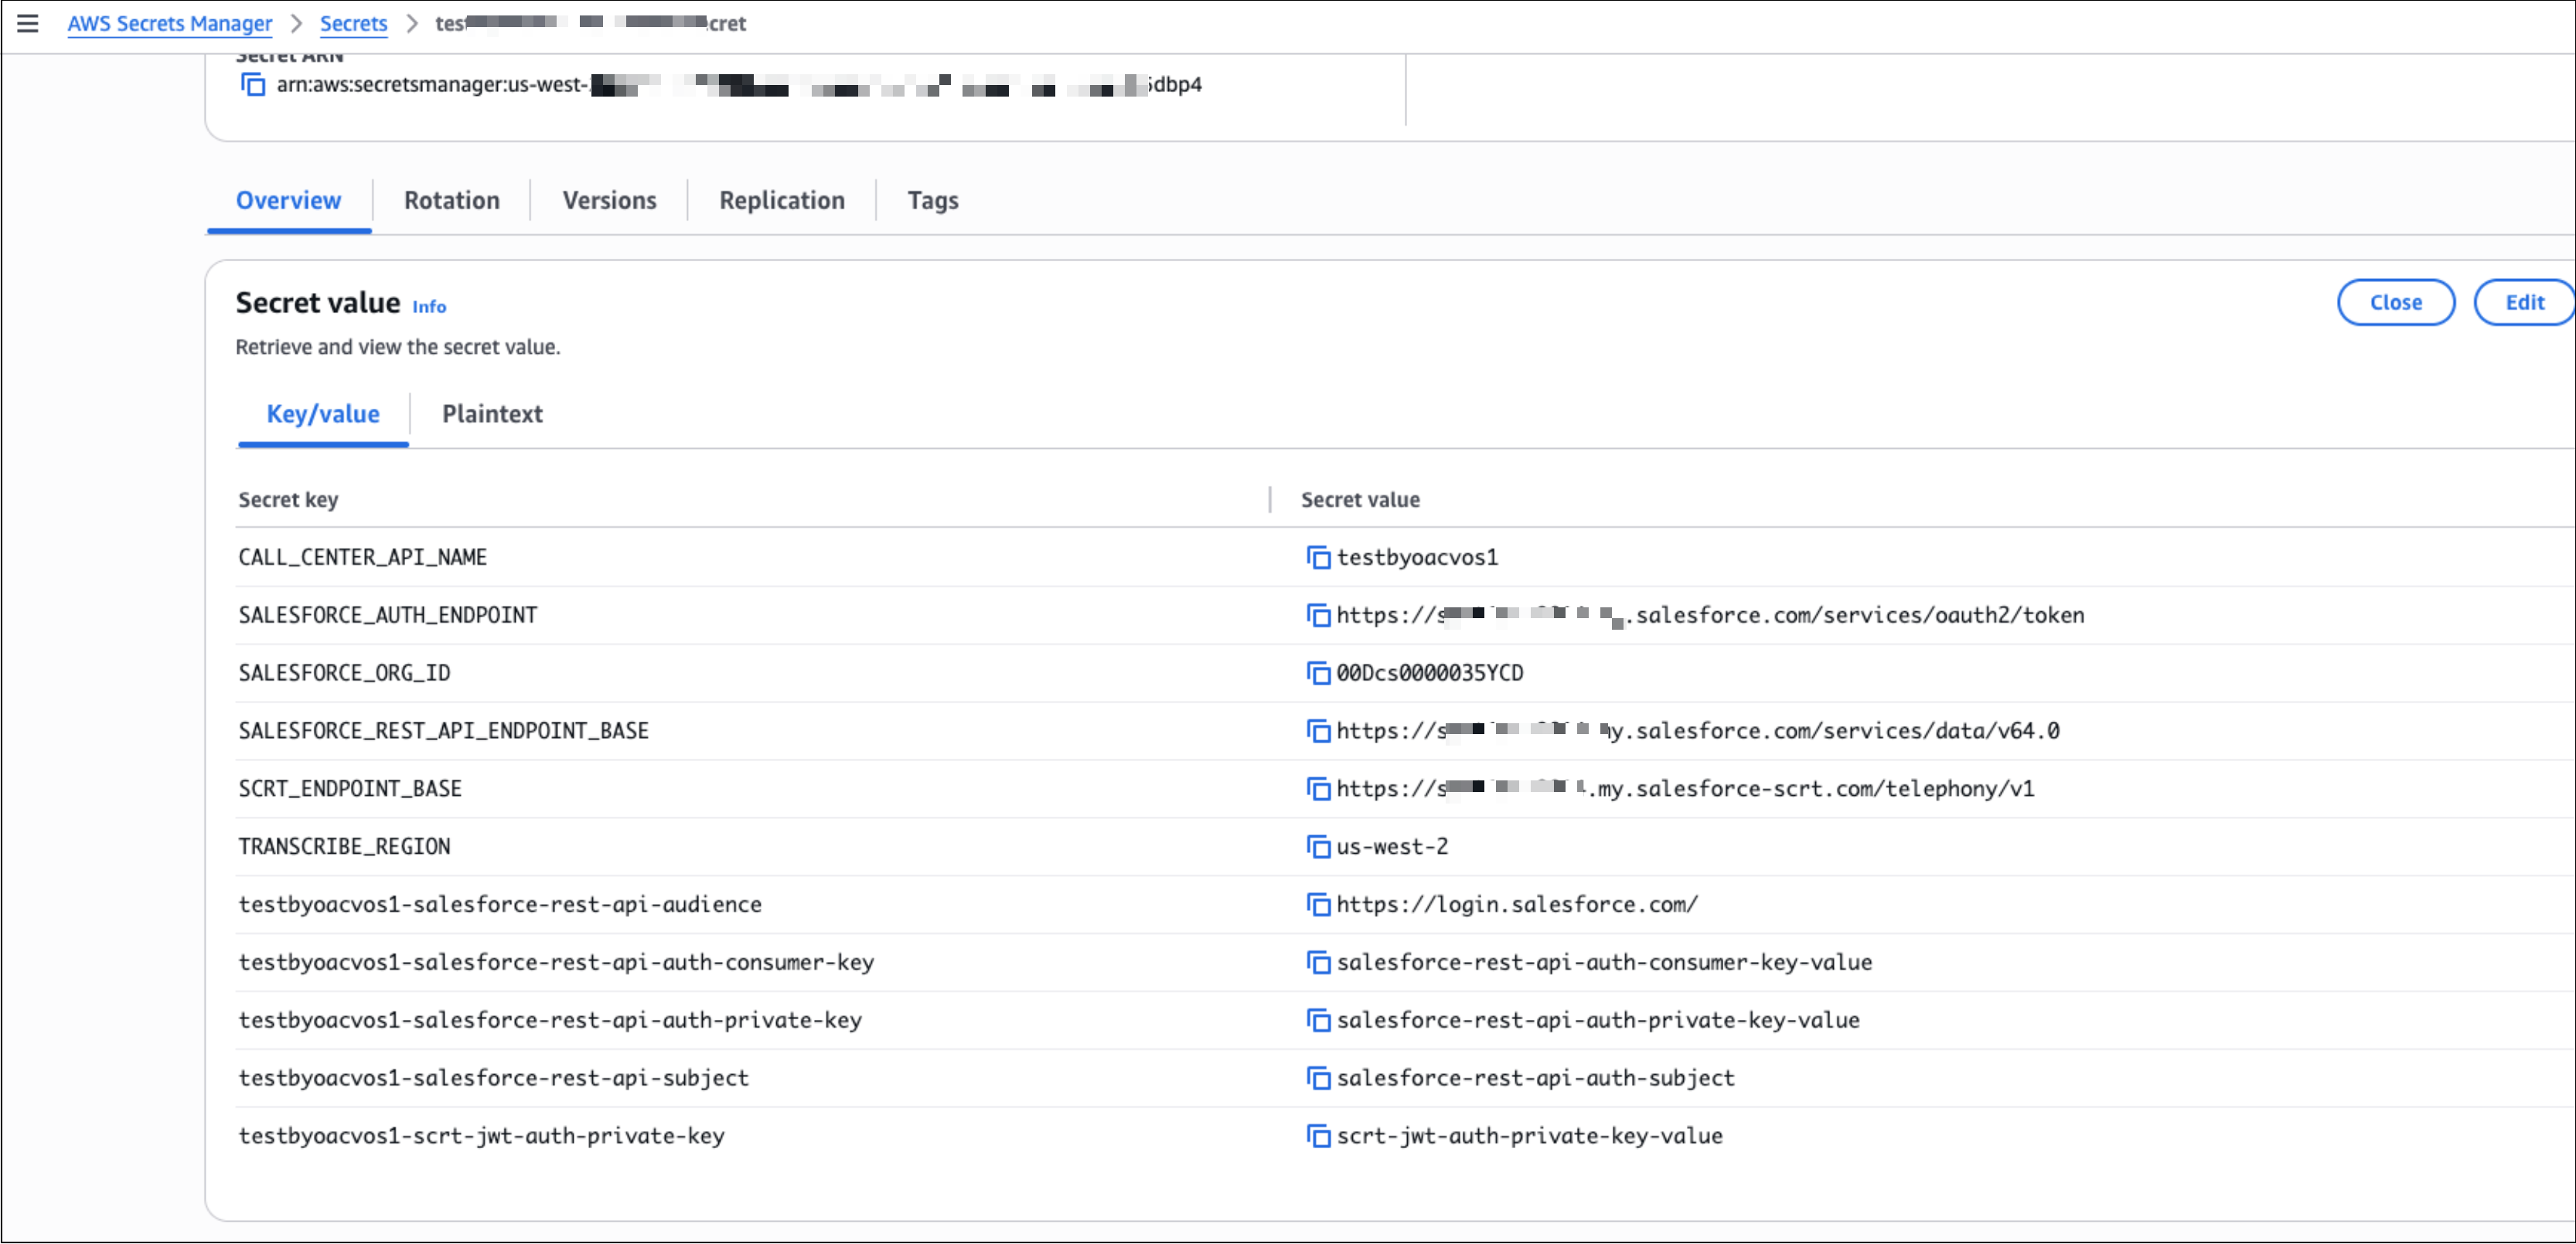Copy the SALESFORCE_REST_API_ENDPOINT_BASE value
The image size is (2576, 1244).
pos(1318,732)
